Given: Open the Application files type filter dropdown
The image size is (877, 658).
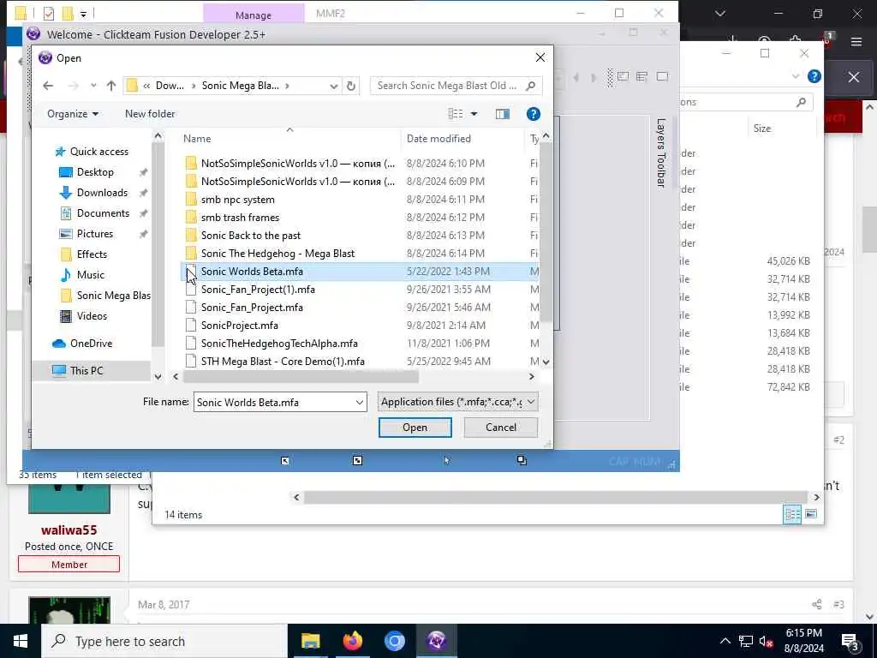Looking at the screenshot, I should tap(457, 402).
